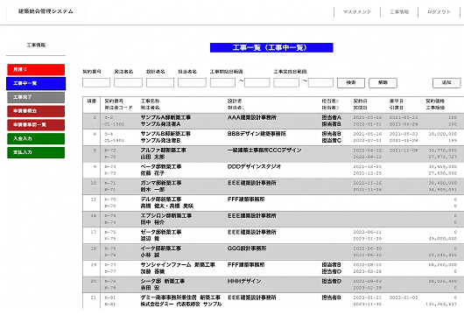Click the DDDデザインスタジオ designer cell
This screenshot has width=464, height=315.
254,166
